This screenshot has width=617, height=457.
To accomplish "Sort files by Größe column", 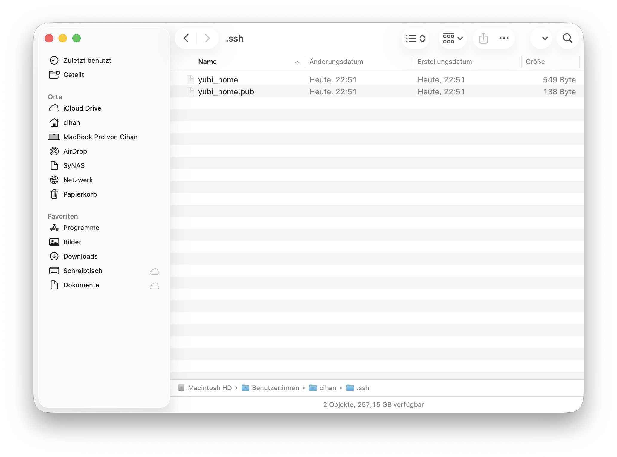I will [x=535, y=62].
